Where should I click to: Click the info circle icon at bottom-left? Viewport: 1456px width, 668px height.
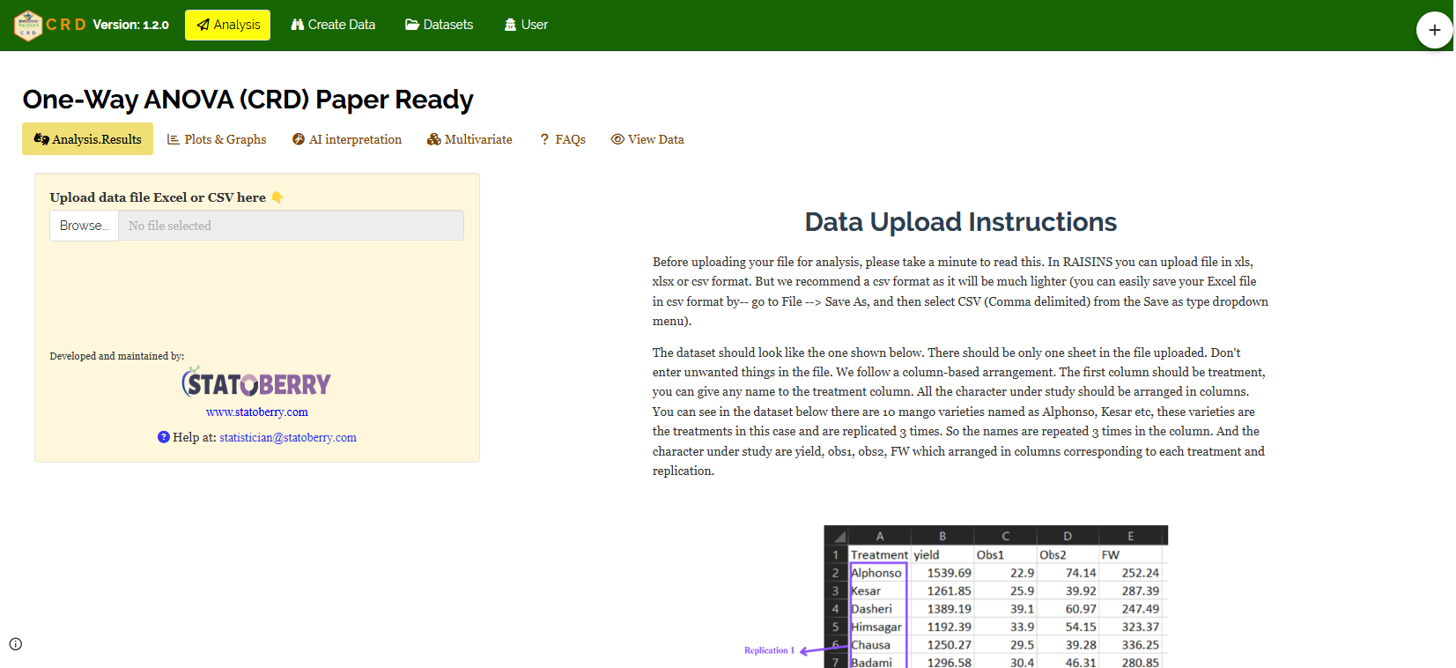click(x=16, y=644)
